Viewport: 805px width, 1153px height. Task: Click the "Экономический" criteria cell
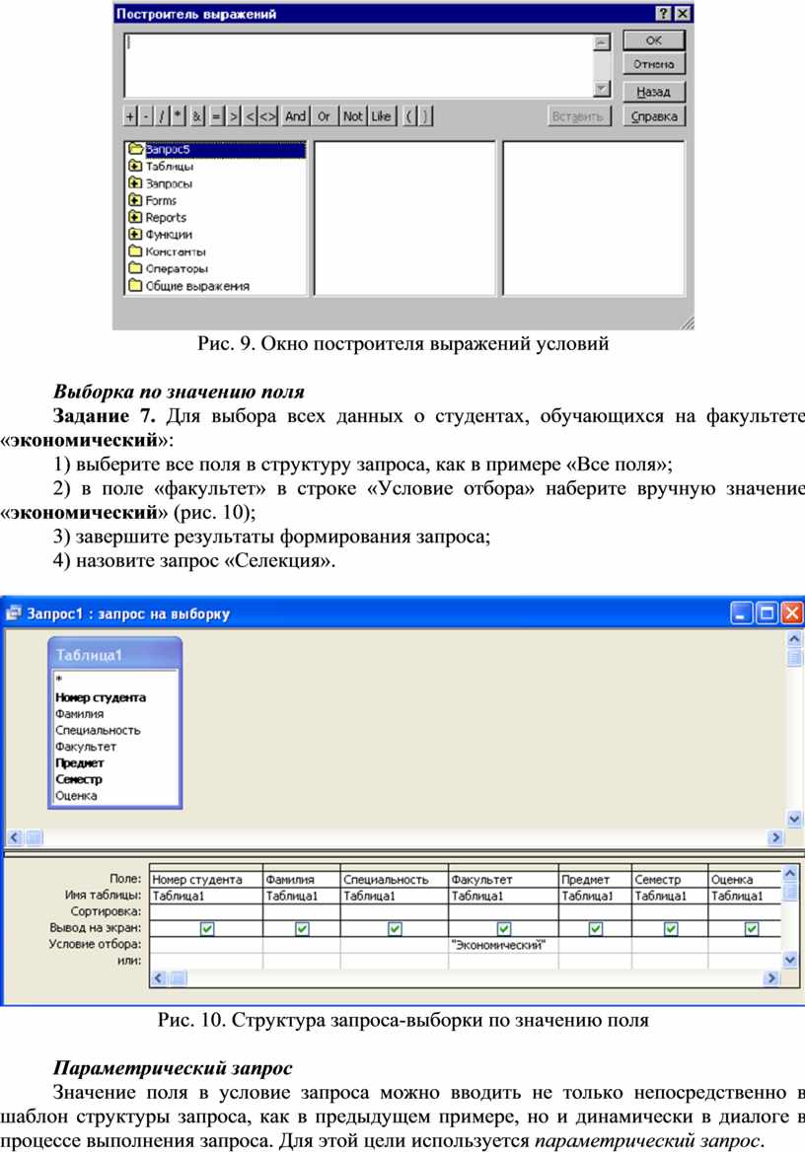click(x=503, y=945)
